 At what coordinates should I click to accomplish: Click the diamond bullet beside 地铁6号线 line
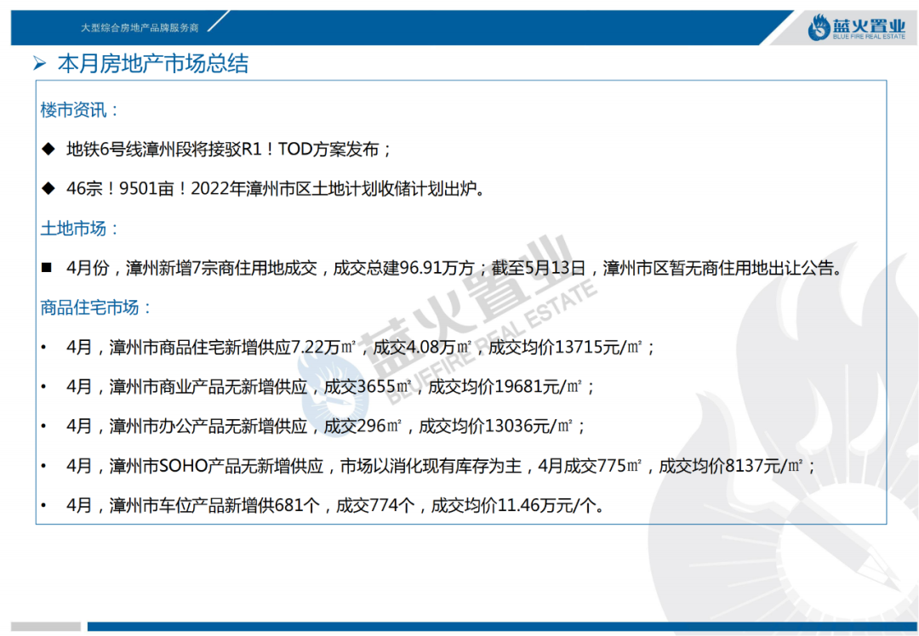(48, 150)
